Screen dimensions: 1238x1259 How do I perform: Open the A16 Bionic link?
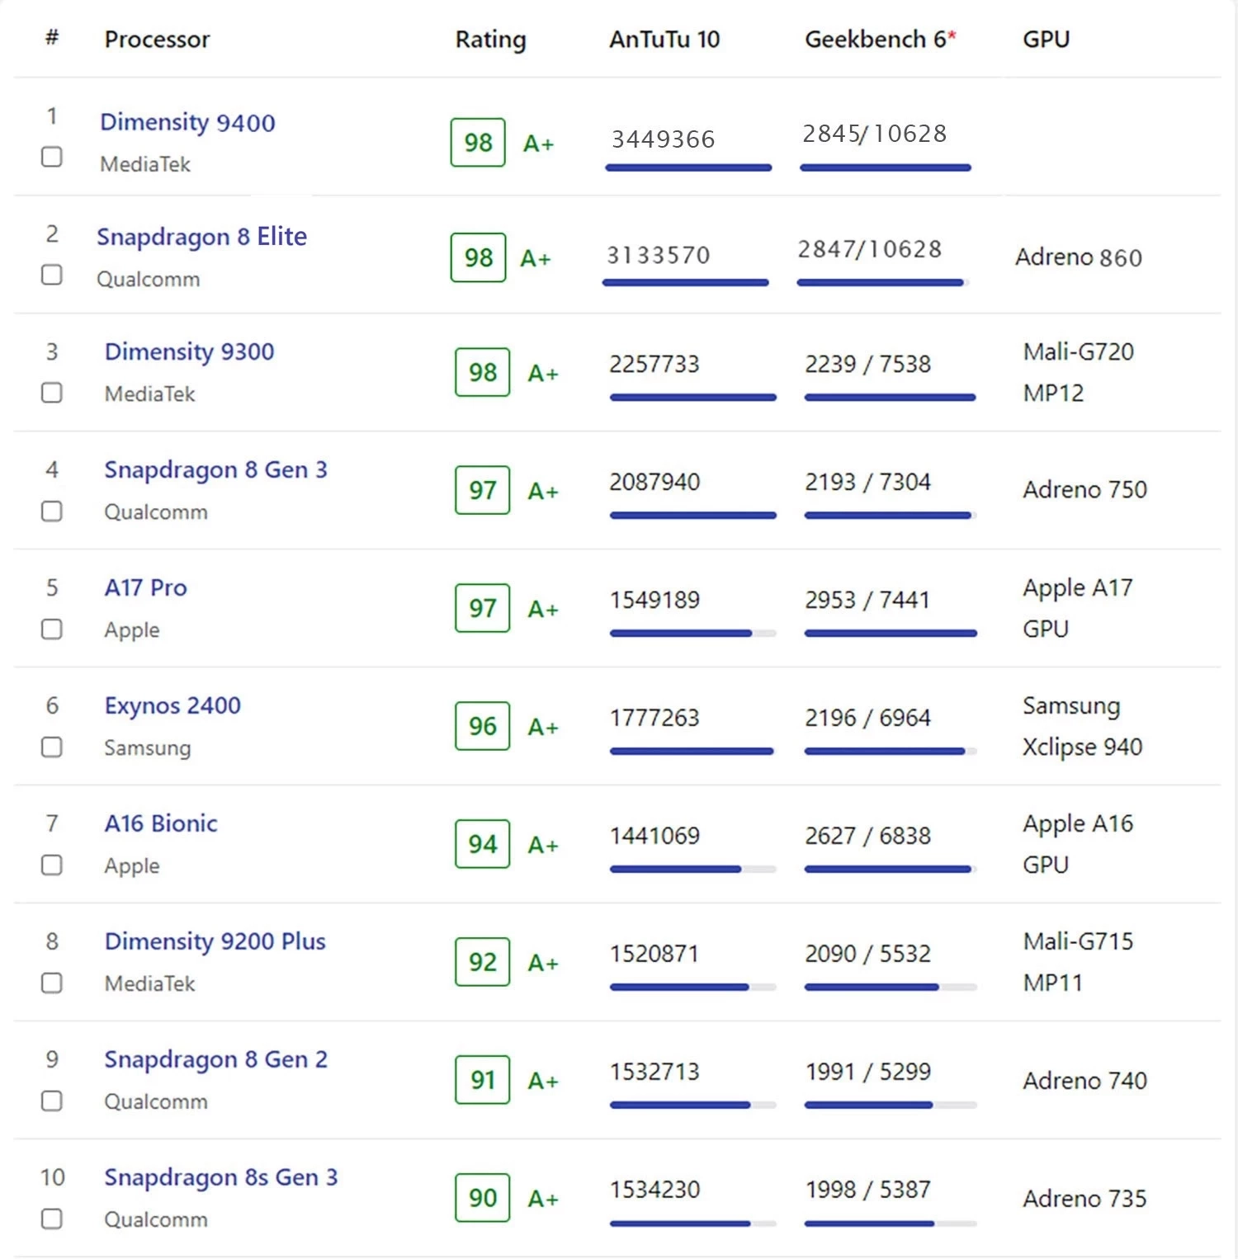coord(161,823)
